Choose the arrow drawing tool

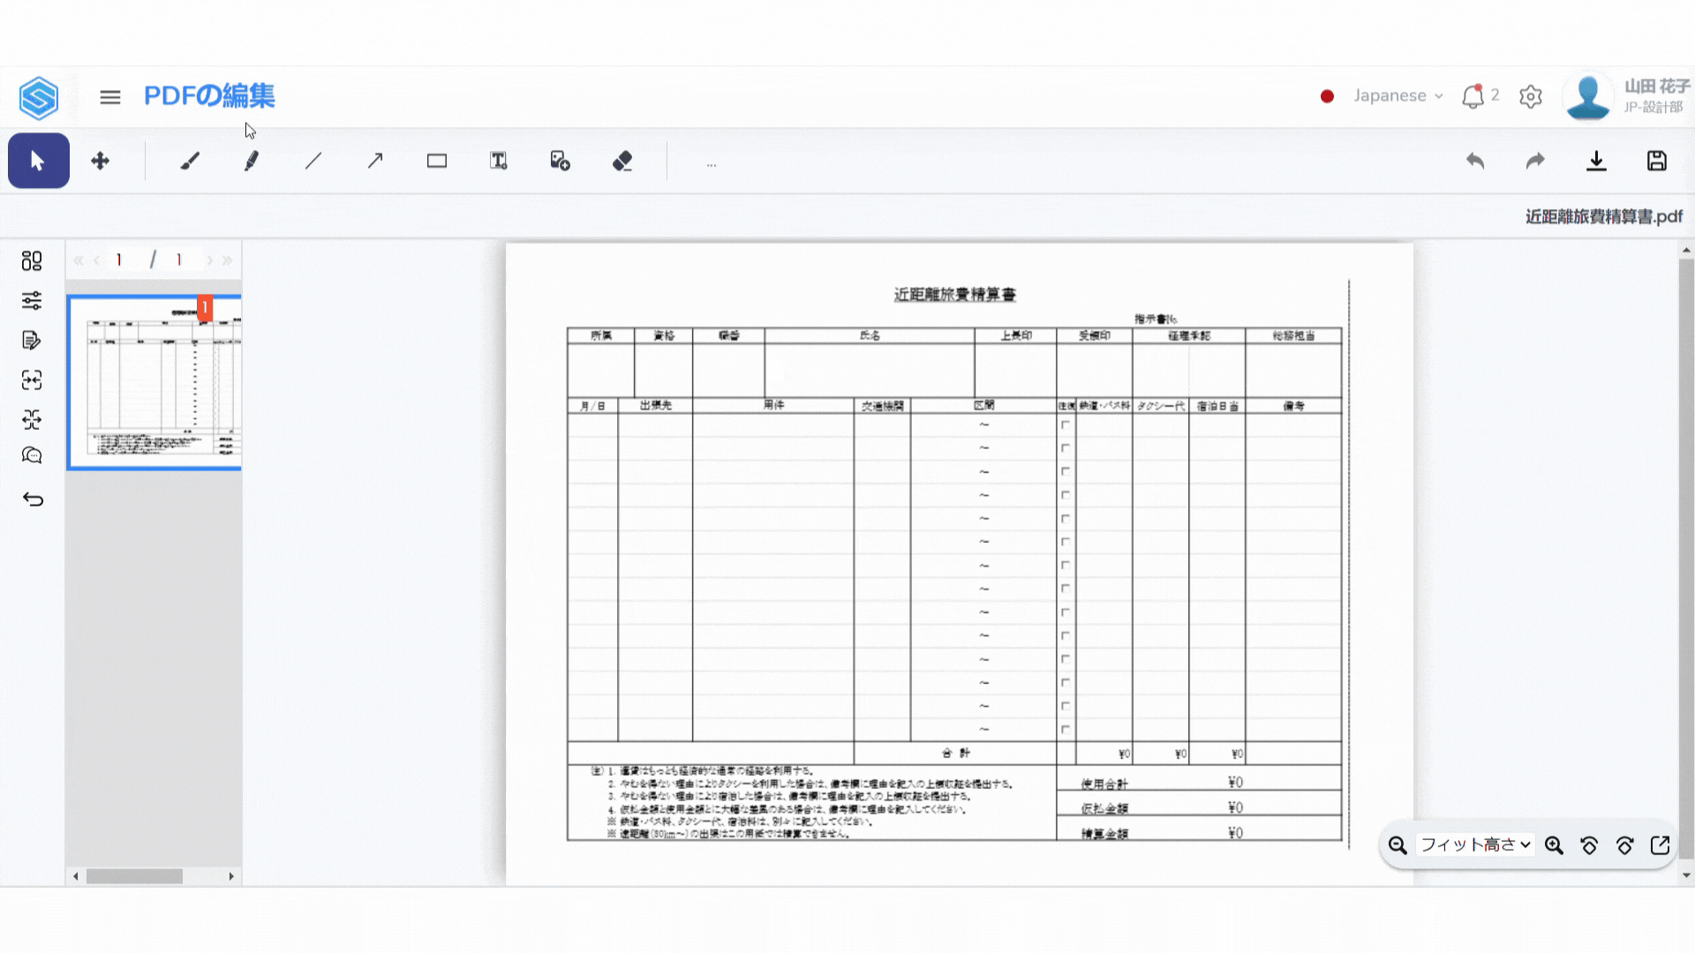[x=375, y=161]
